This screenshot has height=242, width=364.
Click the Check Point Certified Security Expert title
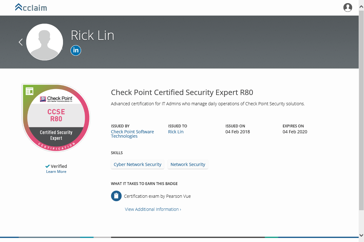(182, 92)
